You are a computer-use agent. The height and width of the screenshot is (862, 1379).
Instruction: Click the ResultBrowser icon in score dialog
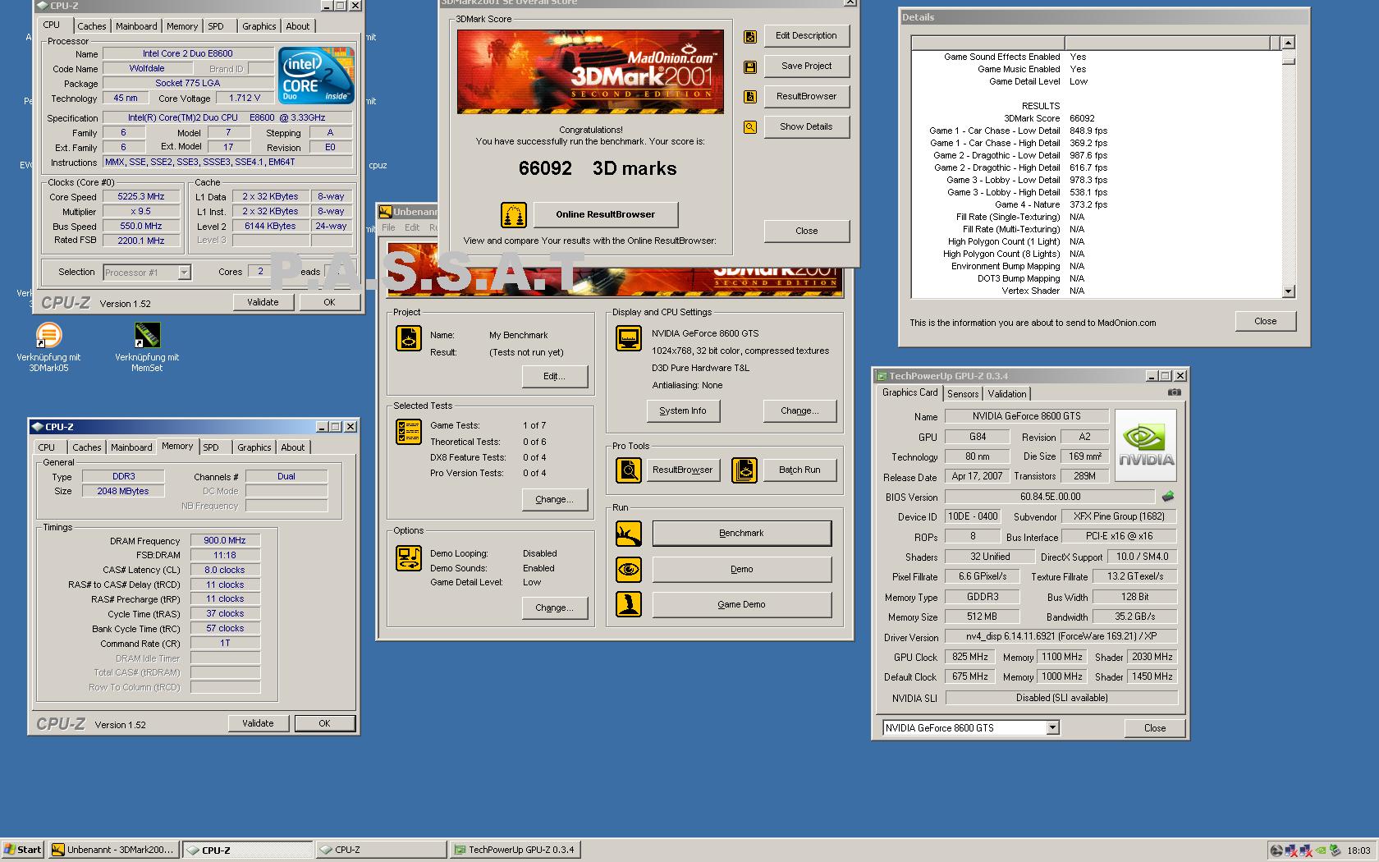coord(749,97)
